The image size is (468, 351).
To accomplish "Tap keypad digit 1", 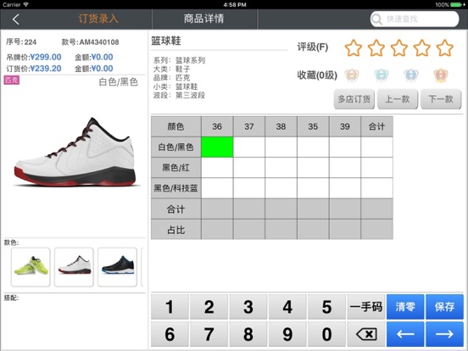I will (x=170, y=307).
